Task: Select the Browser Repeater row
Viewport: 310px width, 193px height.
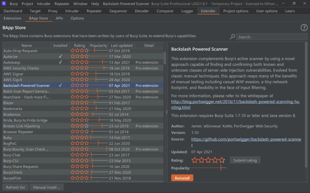Action: (x=83, y=132)
